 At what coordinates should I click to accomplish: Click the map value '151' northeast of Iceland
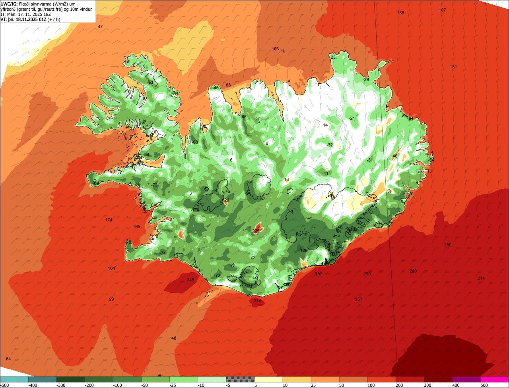pos(453,67)
